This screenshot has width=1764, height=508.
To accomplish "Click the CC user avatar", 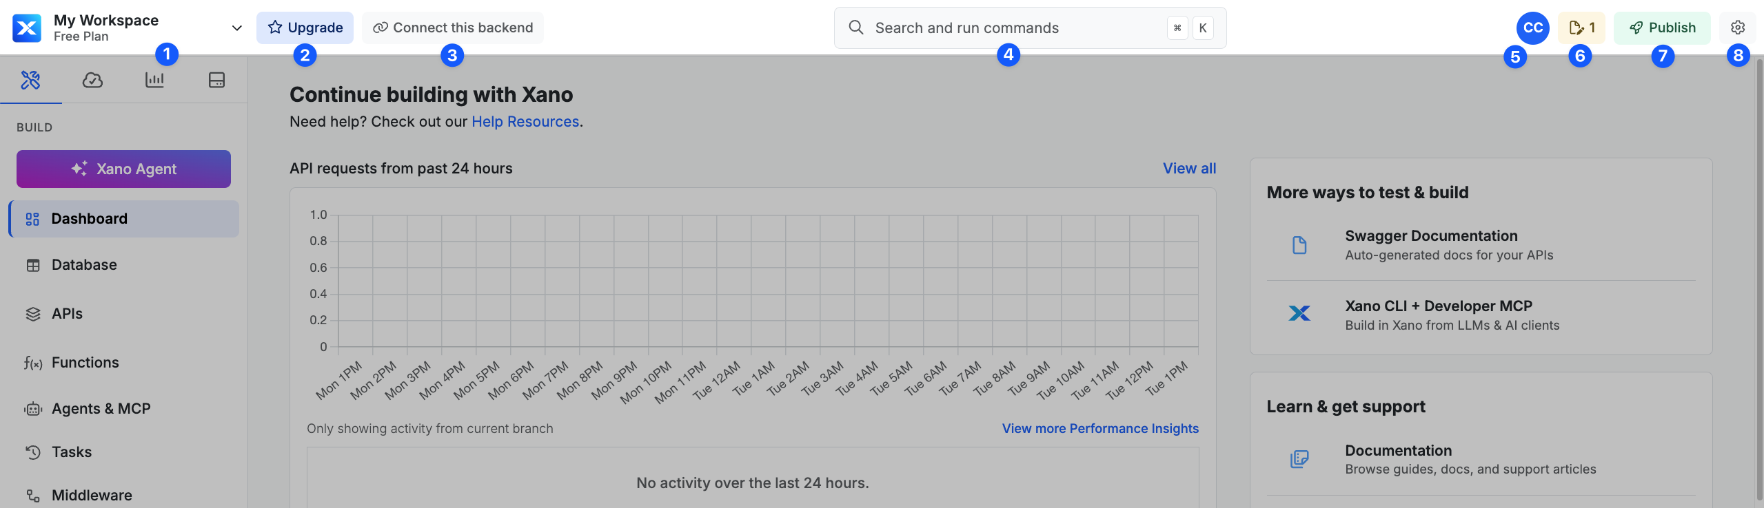I will [x=1532, y=28].
